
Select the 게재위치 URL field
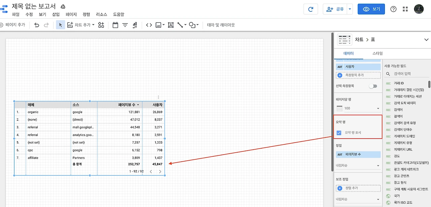tap(403, 150)
